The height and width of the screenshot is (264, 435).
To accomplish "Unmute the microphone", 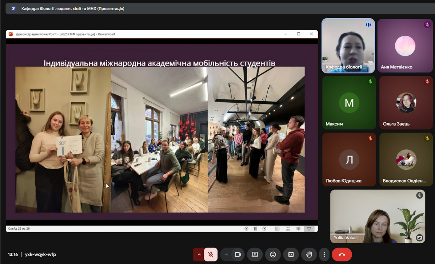I will [211, 255].
